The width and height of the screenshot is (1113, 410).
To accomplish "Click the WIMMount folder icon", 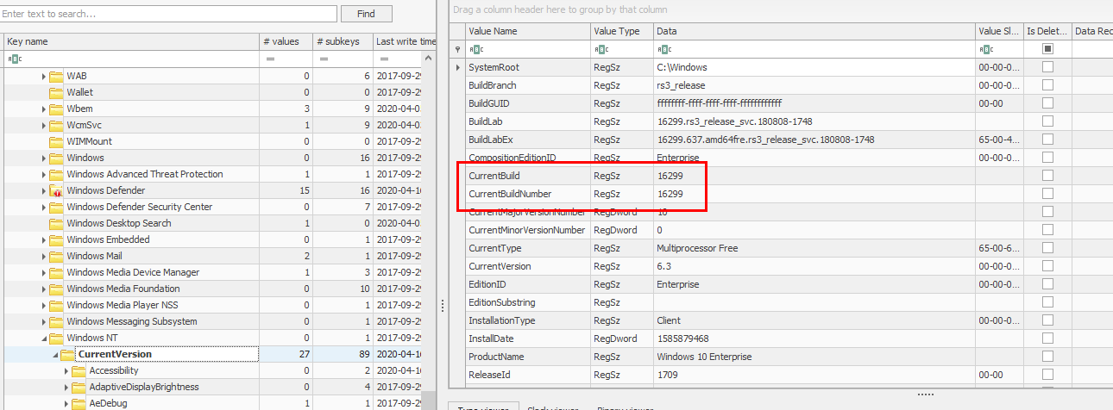I will click(x=57, y=141).
